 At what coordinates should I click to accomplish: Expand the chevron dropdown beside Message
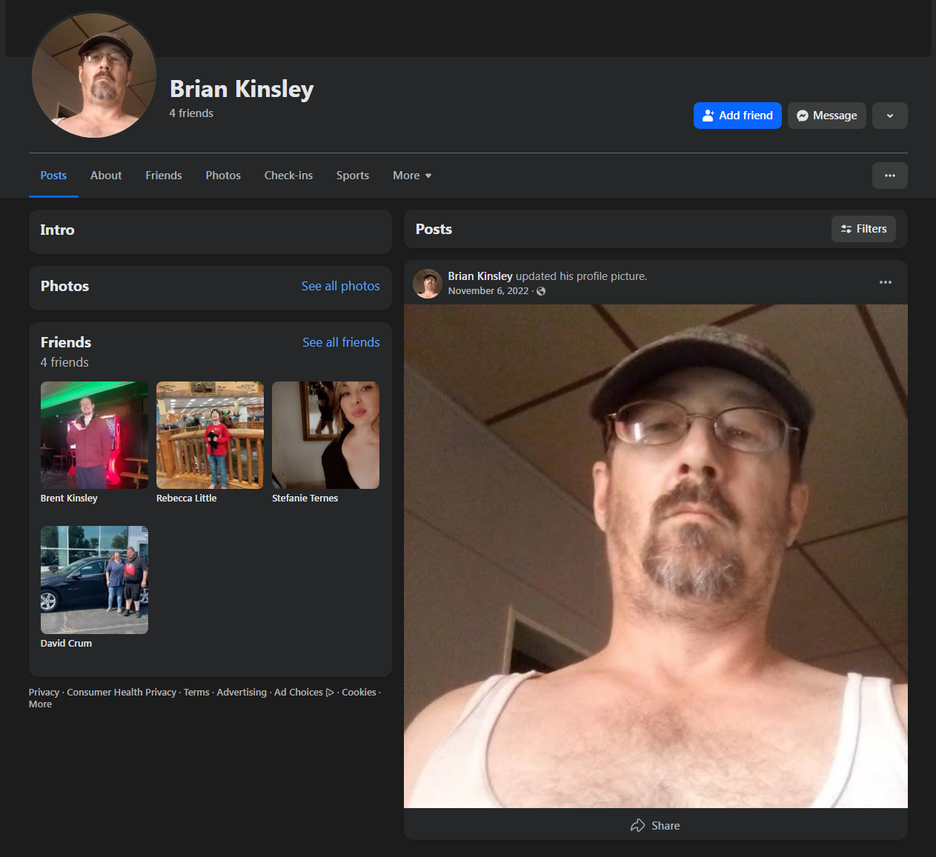889,116
